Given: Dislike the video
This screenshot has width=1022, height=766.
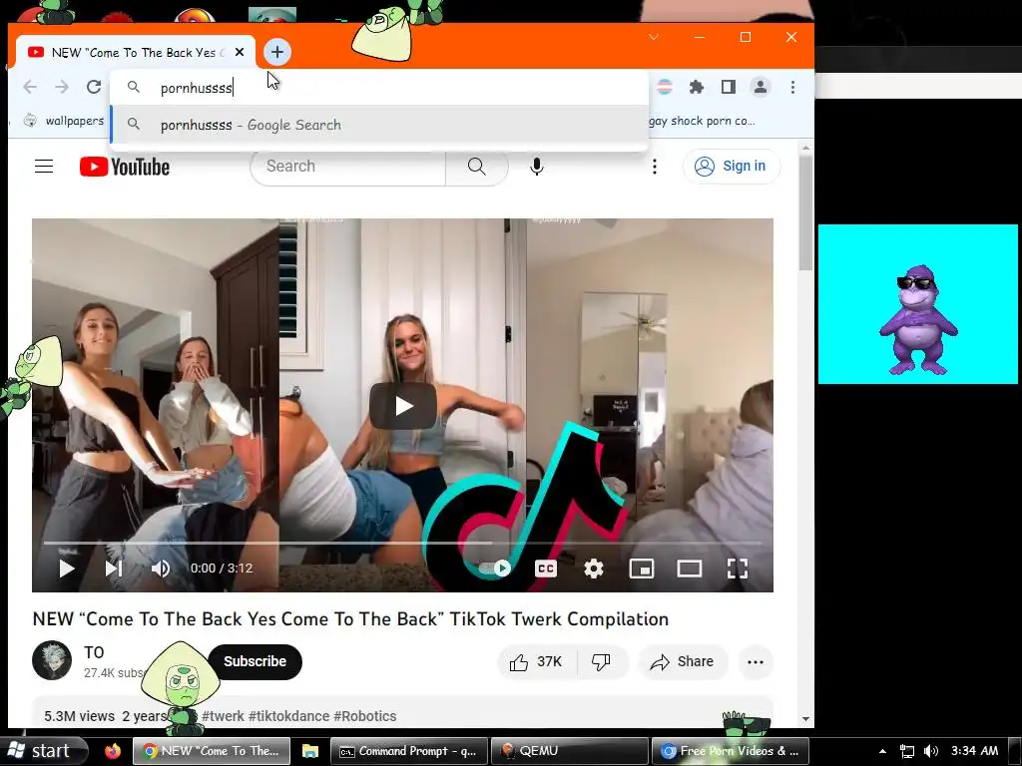Looking at the screenshot, I should tap(601, 662).
